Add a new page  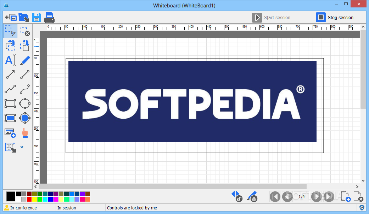coord(346,196)
